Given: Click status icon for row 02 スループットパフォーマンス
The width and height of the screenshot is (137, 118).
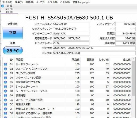Looking at the screenshot, I should 5,69.
